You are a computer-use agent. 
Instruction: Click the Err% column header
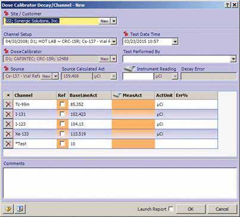coord(196,95)
